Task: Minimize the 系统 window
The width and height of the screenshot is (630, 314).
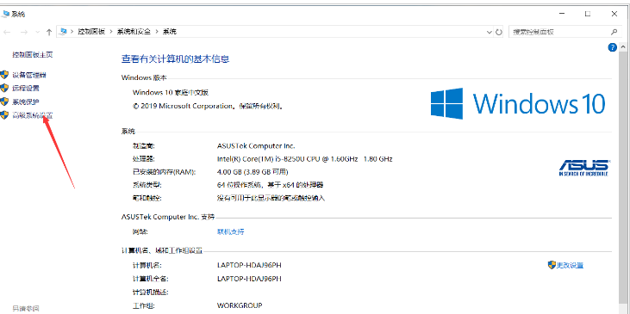Action: point(561,14)
